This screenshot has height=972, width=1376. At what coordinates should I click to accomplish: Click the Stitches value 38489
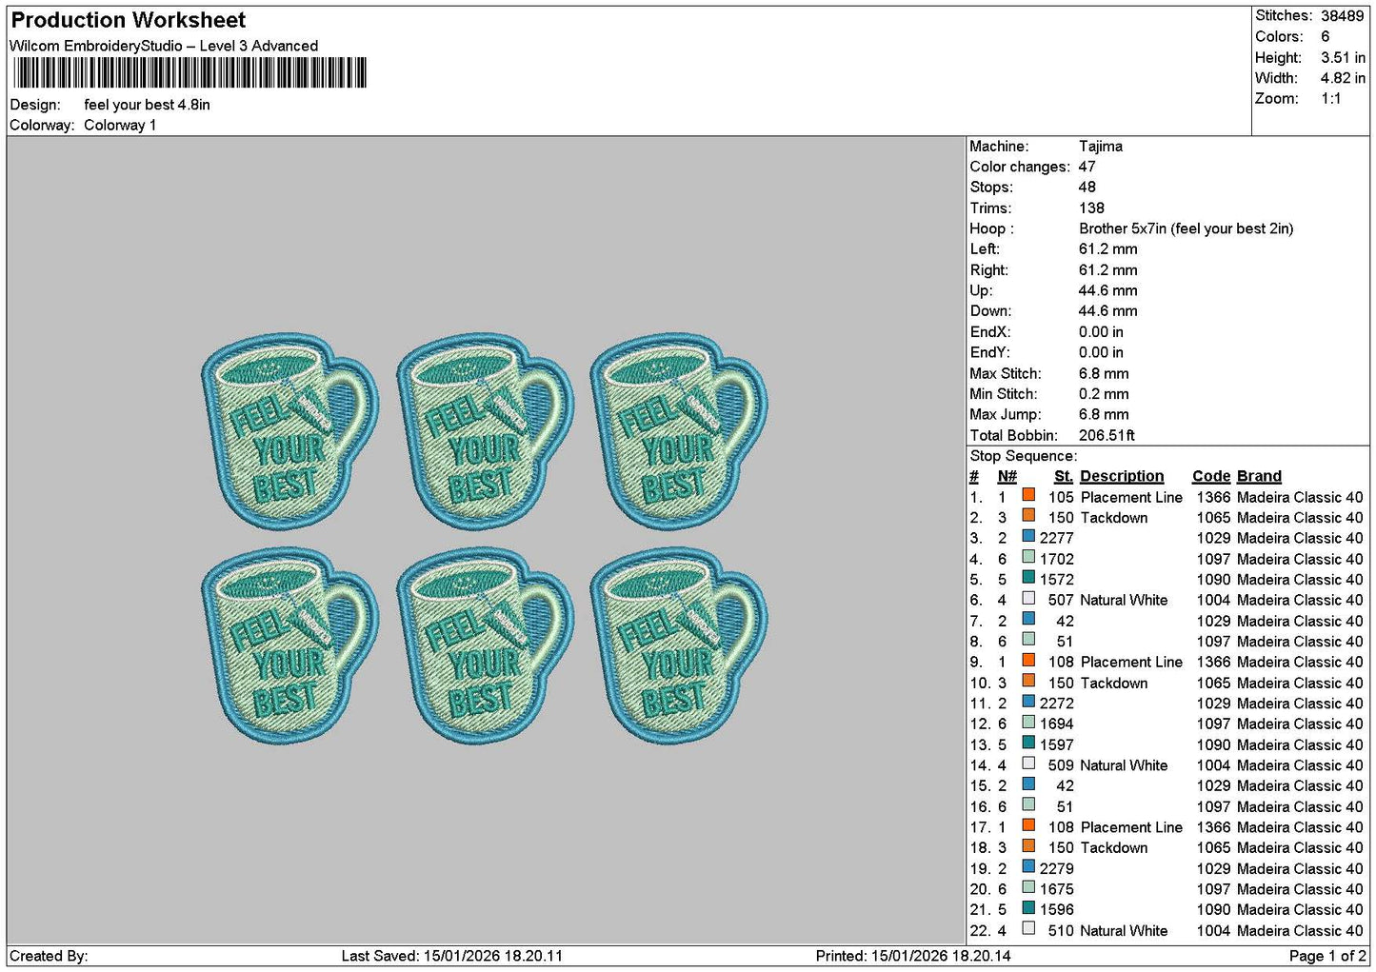tap(1343, 15)
